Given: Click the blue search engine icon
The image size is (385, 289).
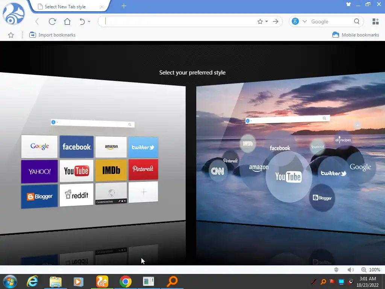Looking at the screenshot, I should point(295,21).
